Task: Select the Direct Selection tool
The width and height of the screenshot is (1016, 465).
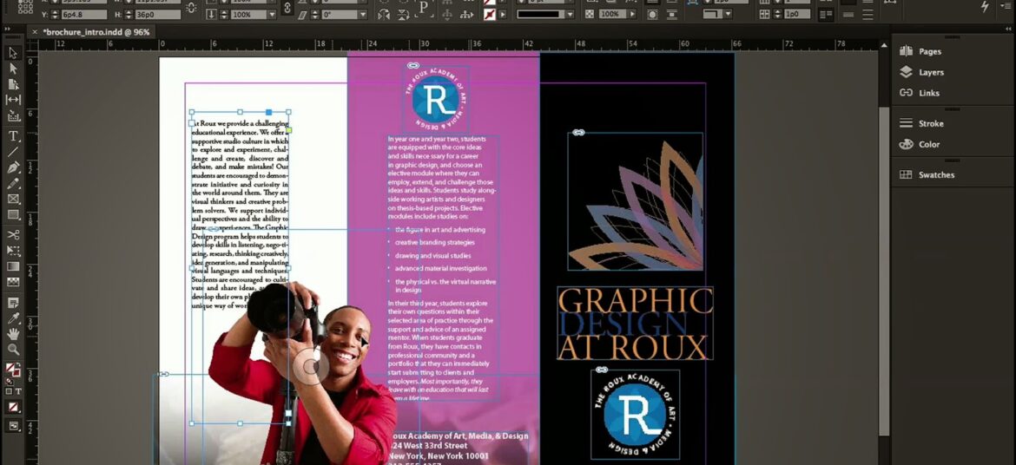Action: click(x=13, y=69)
